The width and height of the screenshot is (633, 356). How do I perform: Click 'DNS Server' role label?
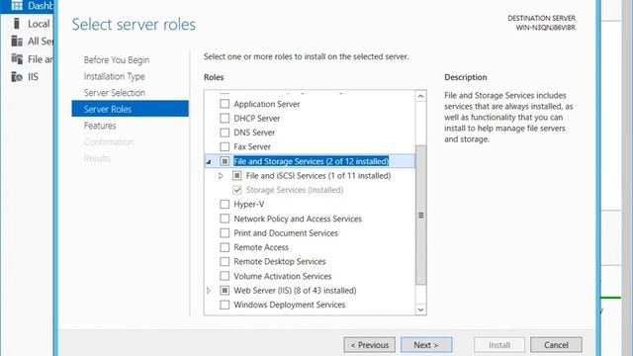coord(254,133)
